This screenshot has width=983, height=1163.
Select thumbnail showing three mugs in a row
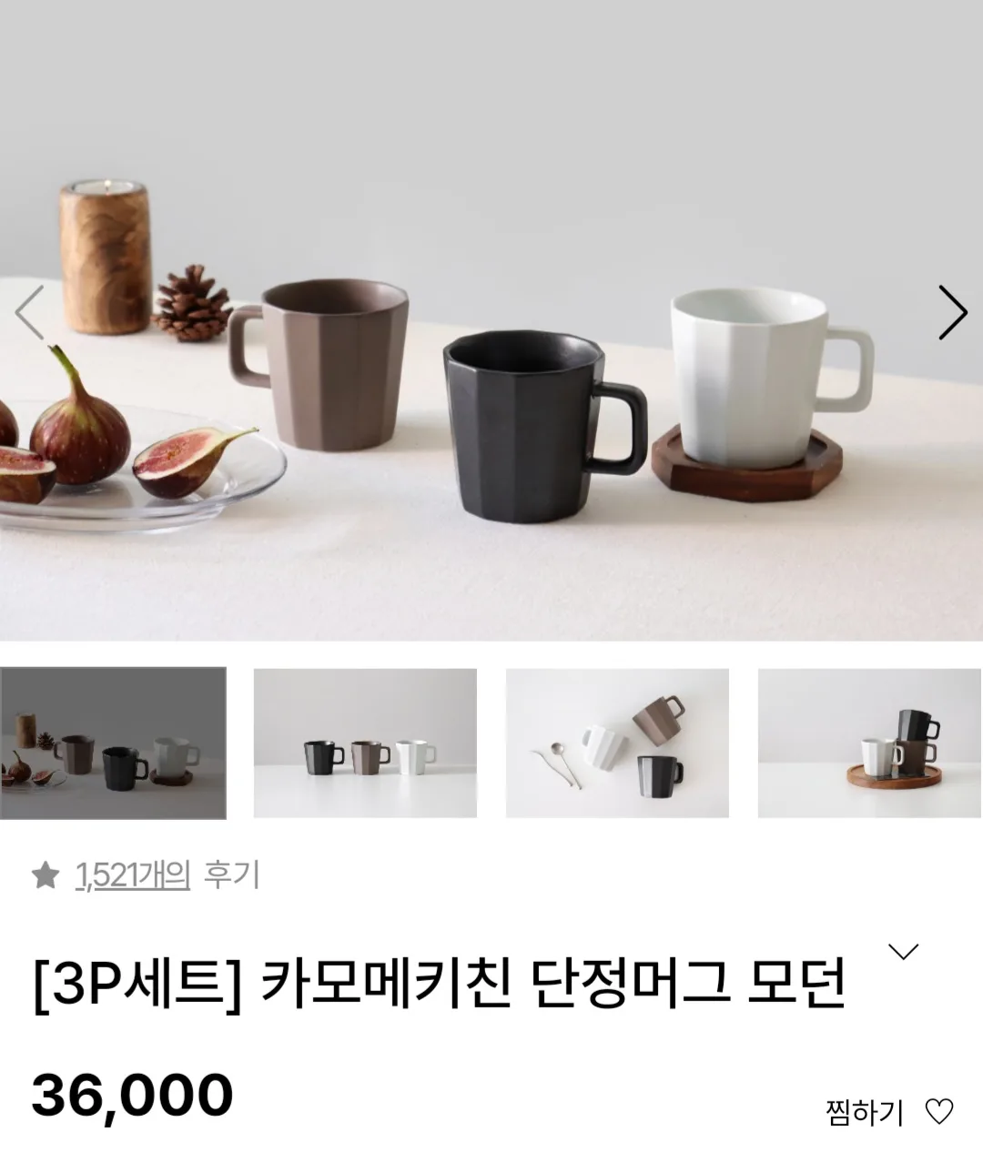(x=365, y=743)
